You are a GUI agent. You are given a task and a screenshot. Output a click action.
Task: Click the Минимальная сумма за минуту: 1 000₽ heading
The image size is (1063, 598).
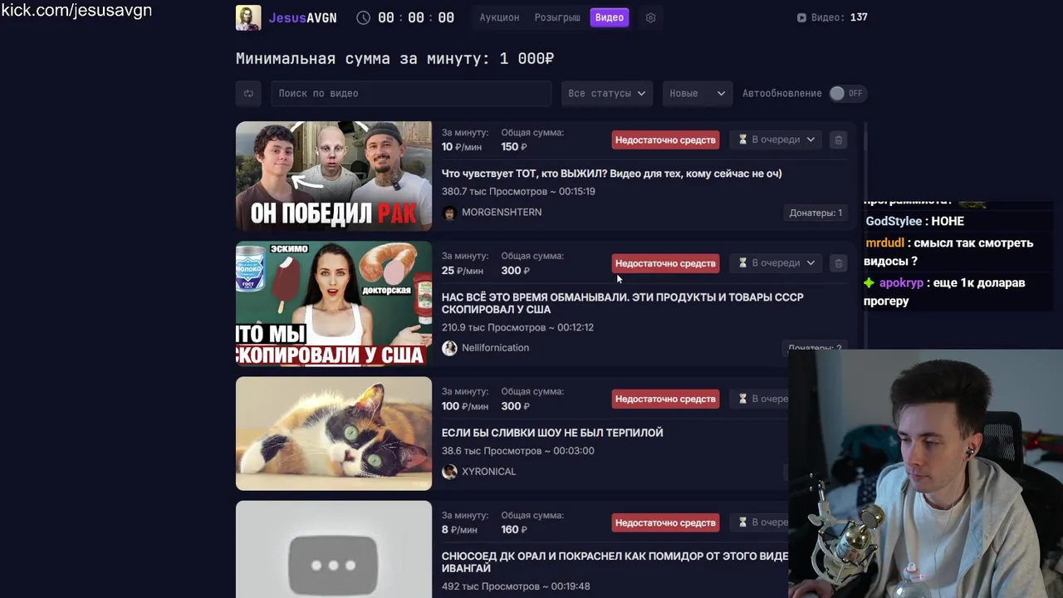coord(394,59)
